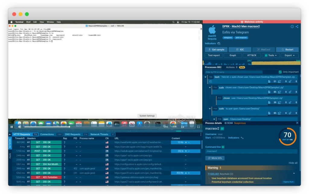Toggle the Only important checkbox
Screen dimensions: 309x194
280,72
